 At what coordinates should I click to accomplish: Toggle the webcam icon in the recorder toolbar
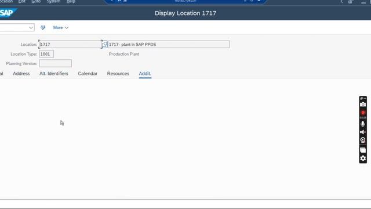363,140
